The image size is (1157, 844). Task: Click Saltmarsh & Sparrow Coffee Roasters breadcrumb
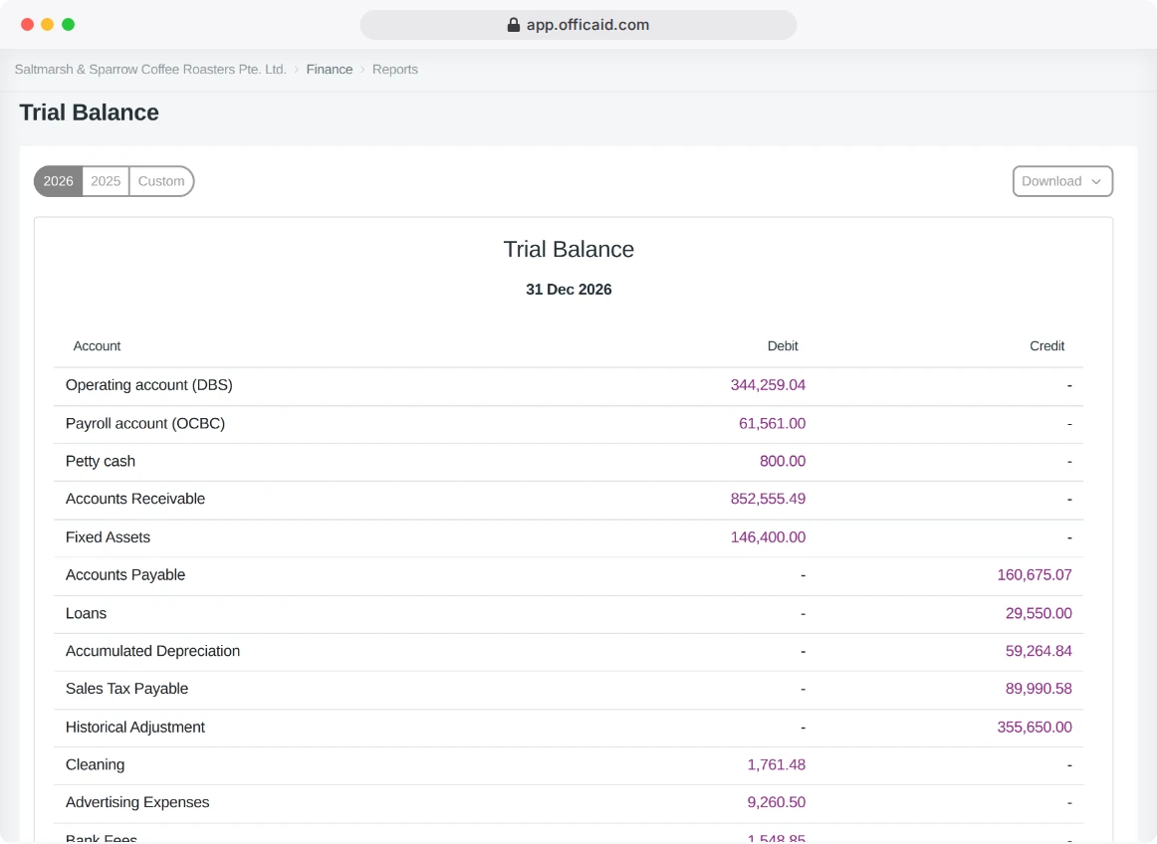coord(150,70)
